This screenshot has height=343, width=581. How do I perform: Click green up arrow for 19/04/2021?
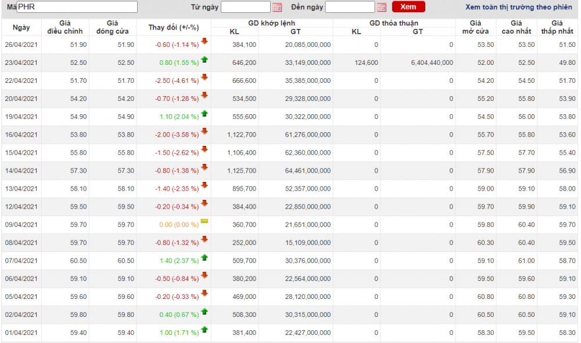[204, 113]
